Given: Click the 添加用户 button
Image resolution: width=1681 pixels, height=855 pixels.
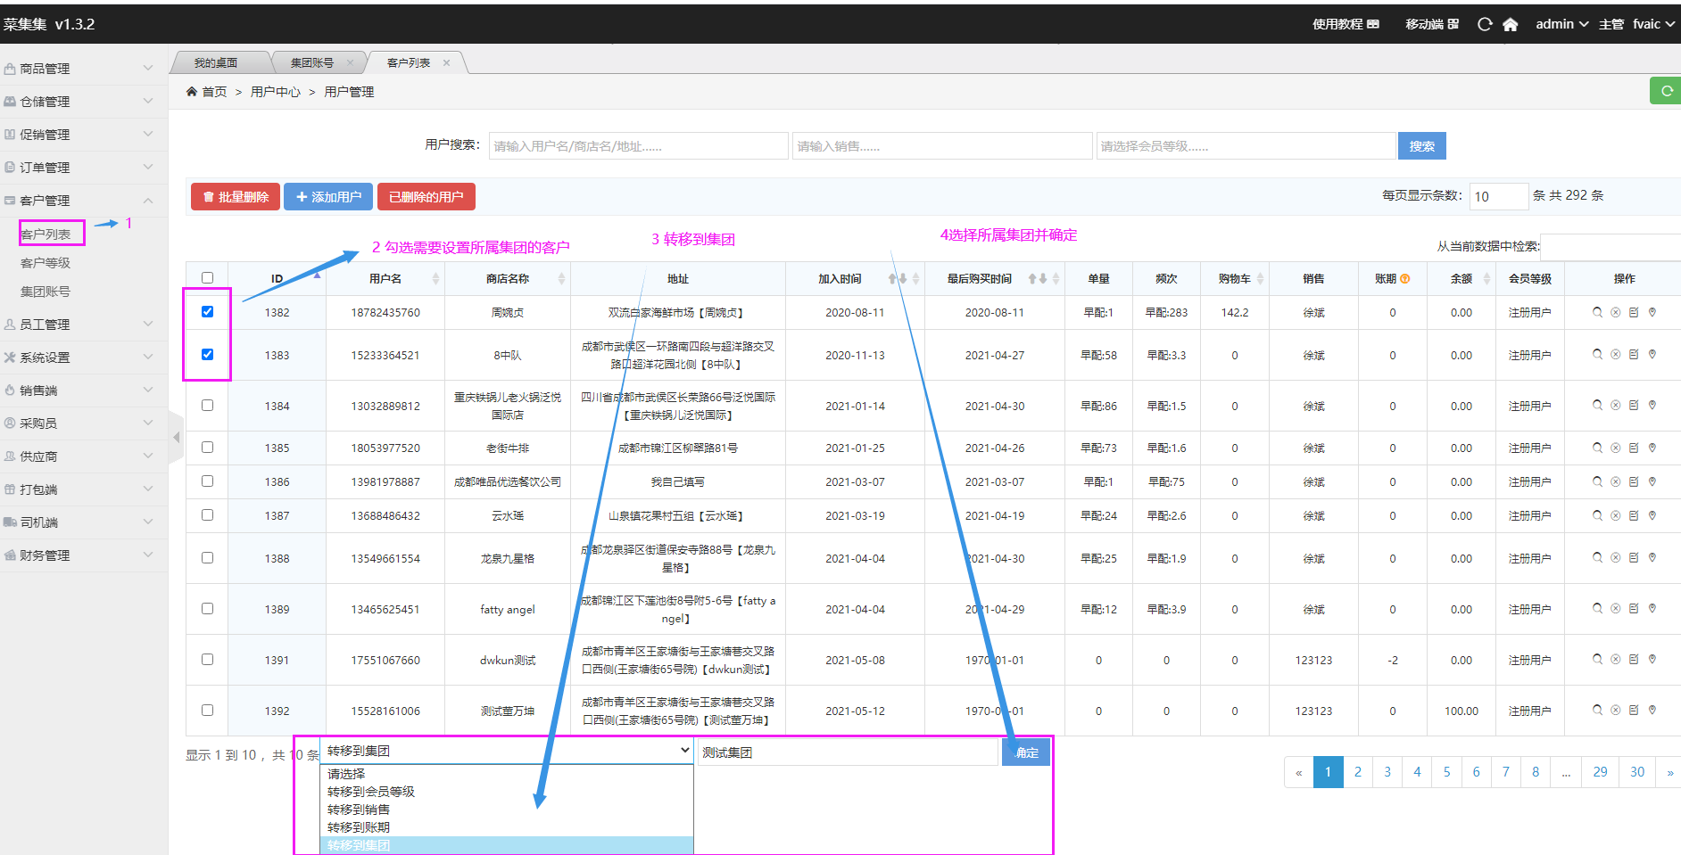Looking at the screenshot, I should point(328,197).
